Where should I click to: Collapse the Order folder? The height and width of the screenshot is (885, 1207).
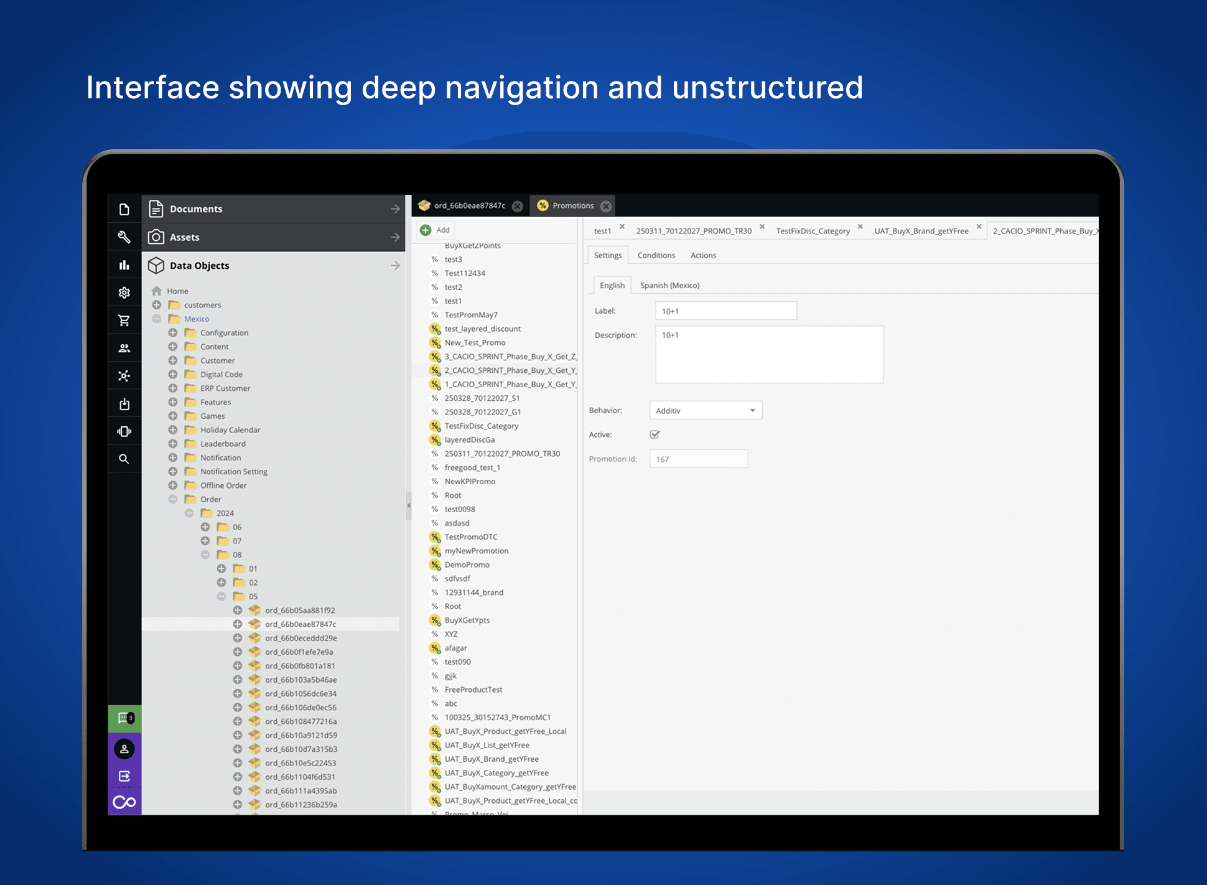point(173,499)
